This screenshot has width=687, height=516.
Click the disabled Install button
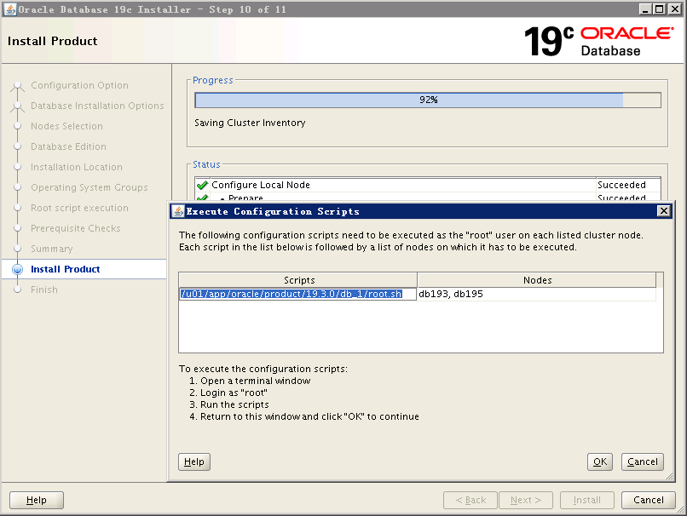(587, 500)
